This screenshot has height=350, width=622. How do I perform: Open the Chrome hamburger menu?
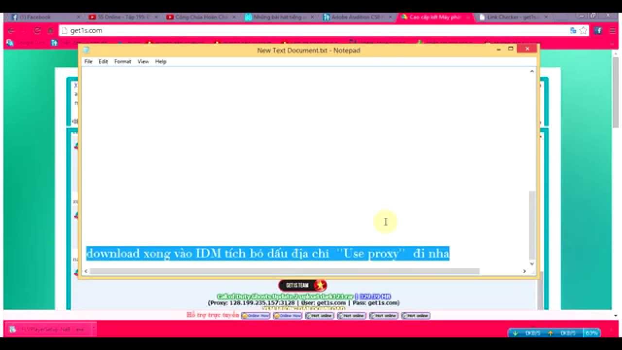613,31
